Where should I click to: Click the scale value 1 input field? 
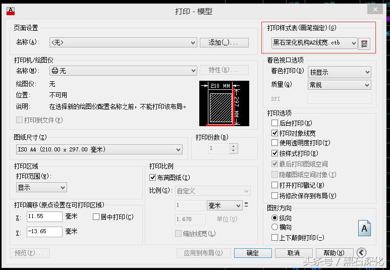tap(190, 205)
